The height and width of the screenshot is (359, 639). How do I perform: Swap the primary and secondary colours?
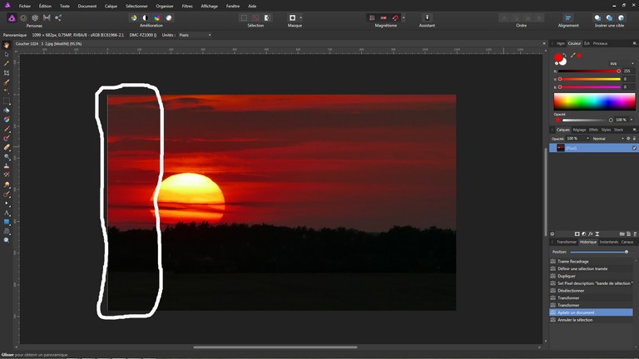pos(565,55)
